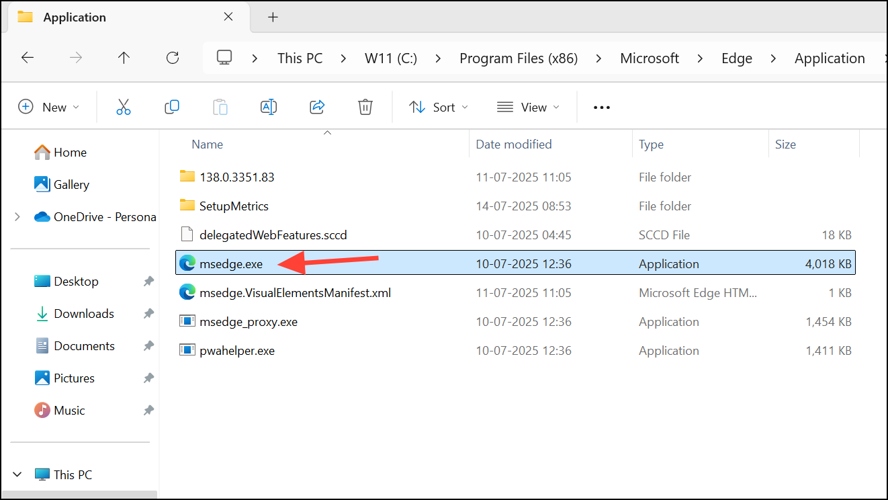Select the pwahelper.exe file name

coord(237,351)
